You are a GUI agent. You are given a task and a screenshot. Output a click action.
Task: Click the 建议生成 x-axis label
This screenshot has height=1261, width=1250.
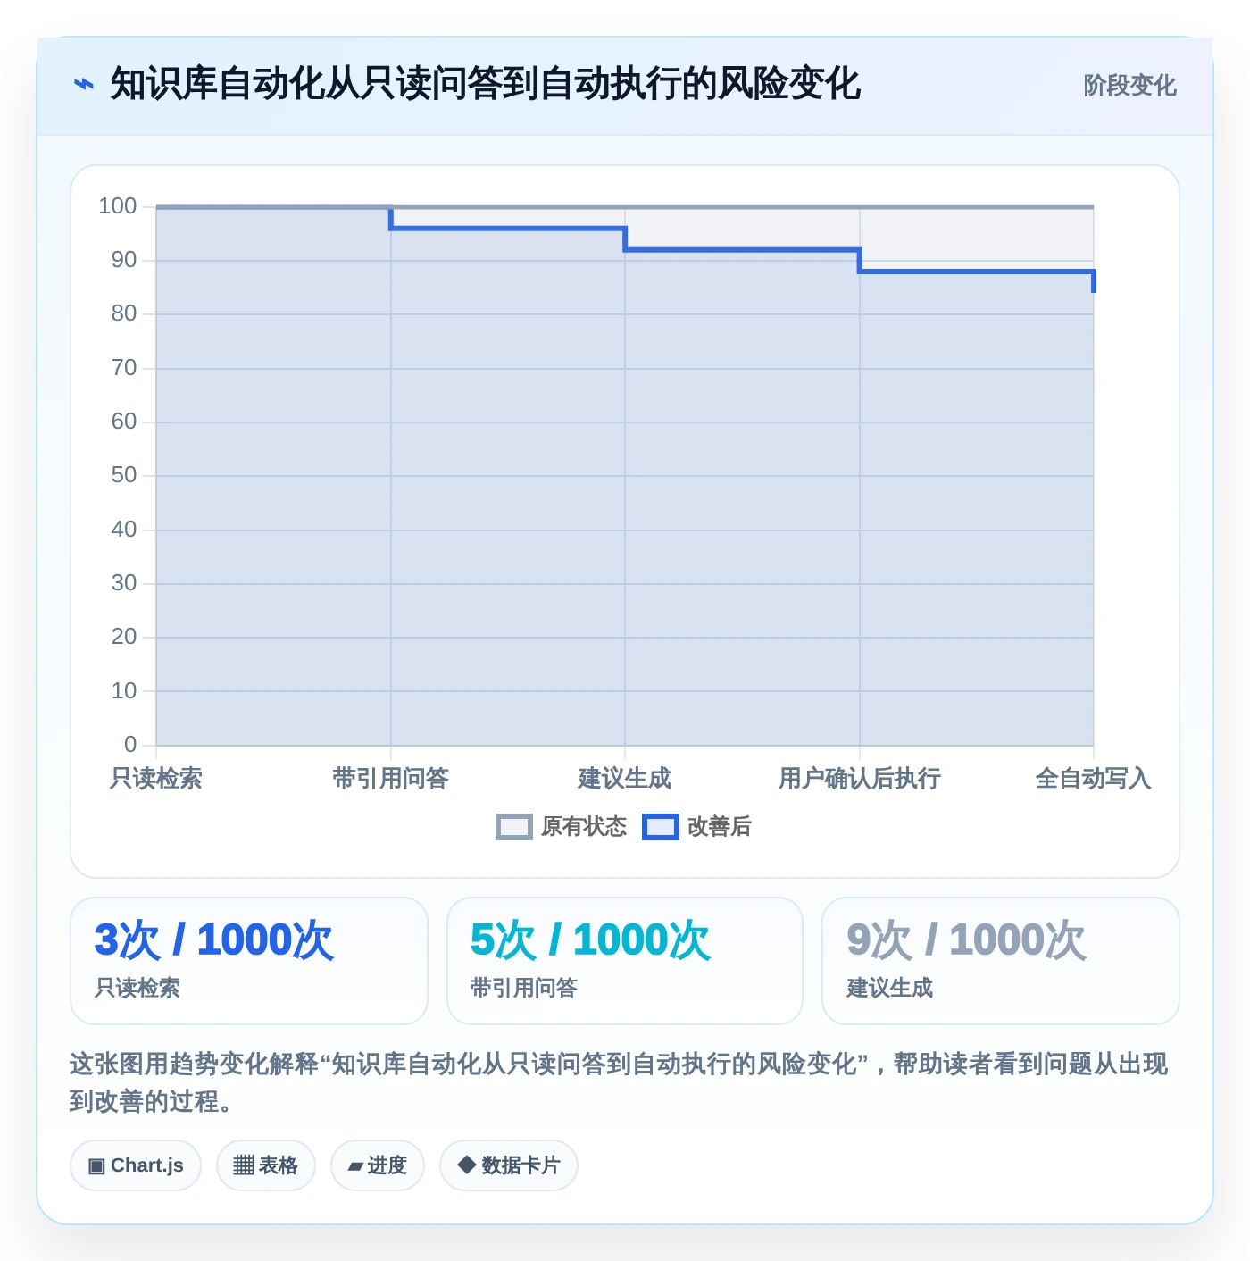coord(625,779)
